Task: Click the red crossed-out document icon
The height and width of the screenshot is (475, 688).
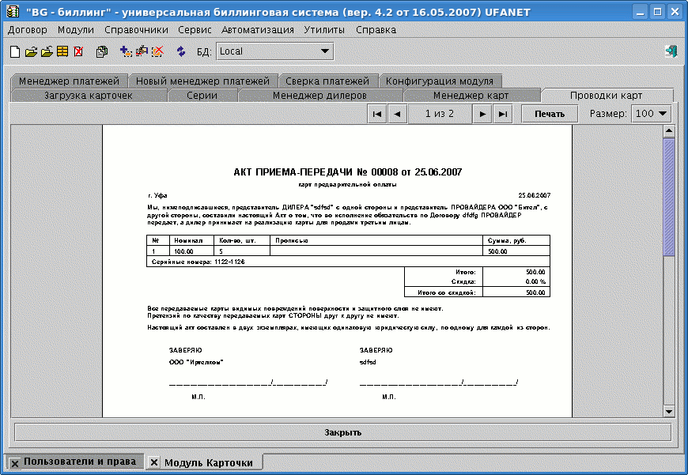Action: (78, 51)
